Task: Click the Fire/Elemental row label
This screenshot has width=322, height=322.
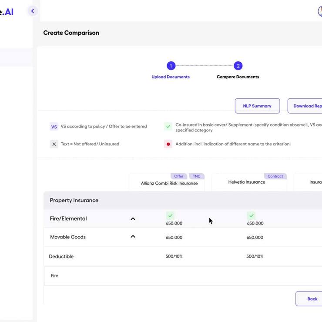Action: tap(68, 218)
